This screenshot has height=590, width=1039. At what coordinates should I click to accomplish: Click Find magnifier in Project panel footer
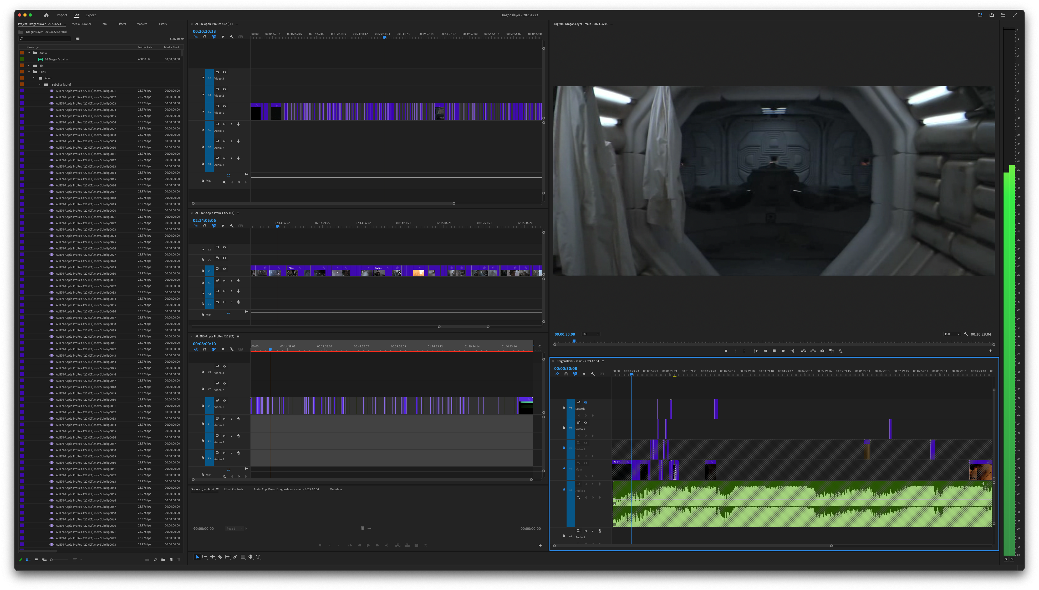click(x=155, y=560)
